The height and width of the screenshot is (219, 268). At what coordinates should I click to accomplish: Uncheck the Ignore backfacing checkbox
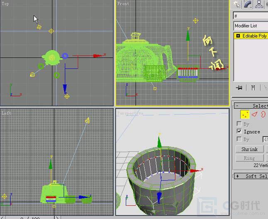[239, 131]
